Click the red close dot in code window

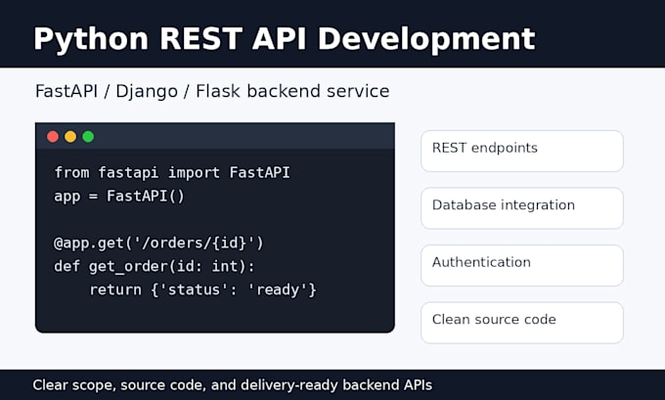53,137
